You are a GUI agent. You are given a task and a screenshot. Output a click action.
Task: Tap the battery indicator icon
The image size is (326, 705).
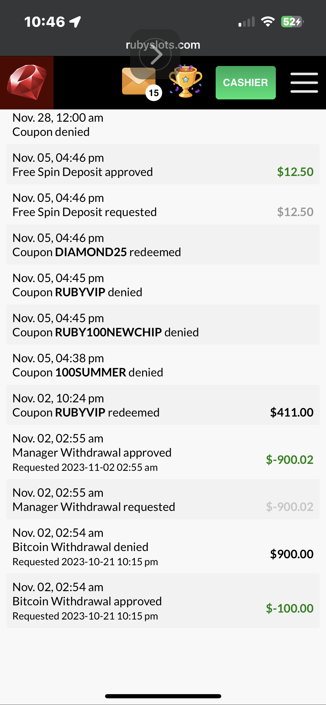(x=292, y=22)
